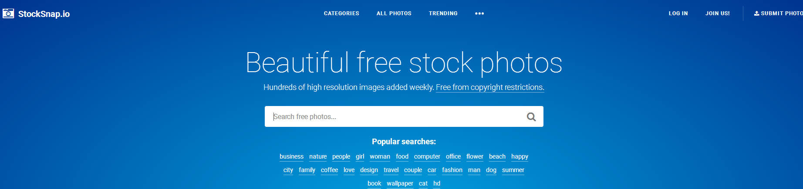Click the Log In link
The width and height of the screenshot is (803, 189).
tap(678, 13)
